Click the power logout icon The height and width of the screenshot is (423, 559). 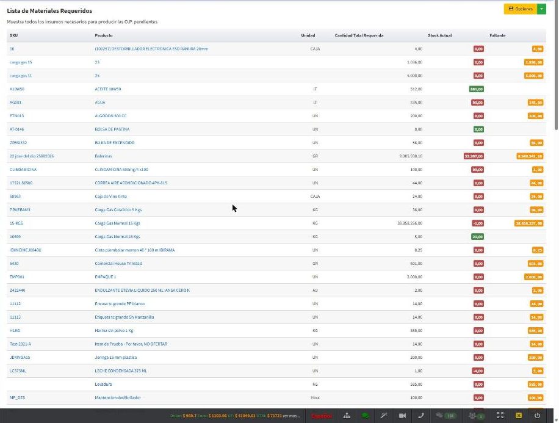pos(537,416)
